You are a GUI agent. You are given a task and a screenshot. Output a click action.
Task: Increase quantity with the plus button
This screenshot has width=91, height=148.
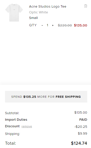pyautogui.click(x=53, y=25)
